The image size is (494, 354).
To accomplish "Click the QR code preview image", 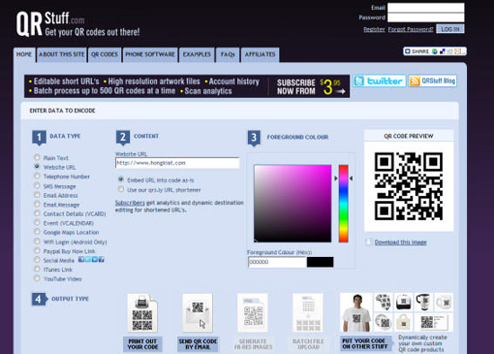I will coord(409,186).
